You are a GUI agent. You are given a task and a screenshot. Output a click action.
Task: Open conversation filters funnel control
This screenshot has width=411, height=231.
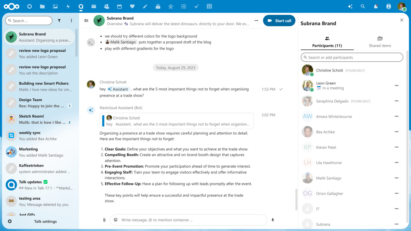[59, 20]
